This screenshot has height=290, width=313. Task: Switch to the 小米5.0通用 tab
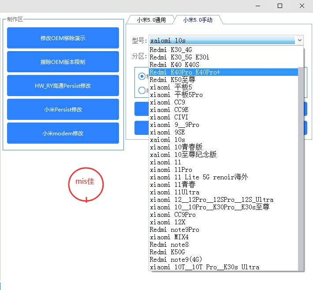[151, 20]
